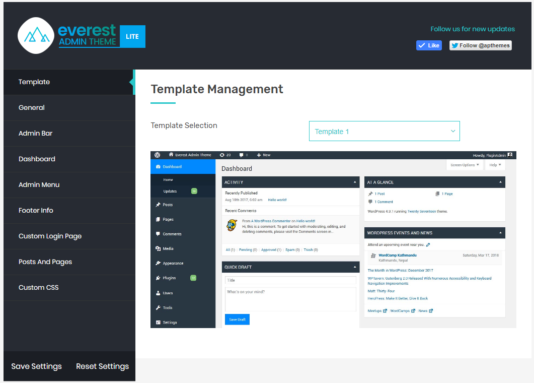Click the Plugins plug icon in preview menu
The image size is (534, 383).
point(158,278)
